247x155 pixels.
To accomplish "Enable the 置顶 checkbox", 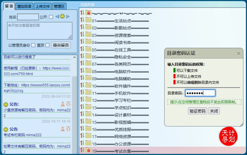I will (x=47, y=45).
